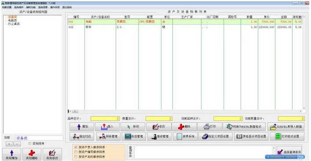Click the 220000.000 unit price cell
This screenshot has width=311, height=161.
tap(267, 27)
